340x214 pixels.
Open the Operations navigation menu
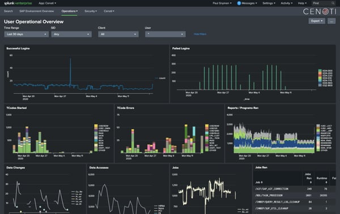coord(69,11)
